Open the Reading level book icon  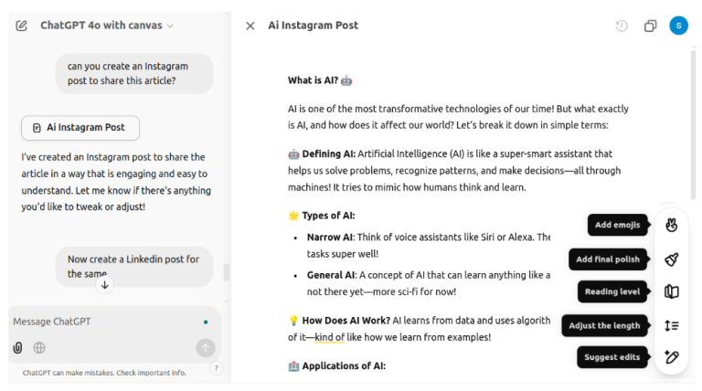672,292
